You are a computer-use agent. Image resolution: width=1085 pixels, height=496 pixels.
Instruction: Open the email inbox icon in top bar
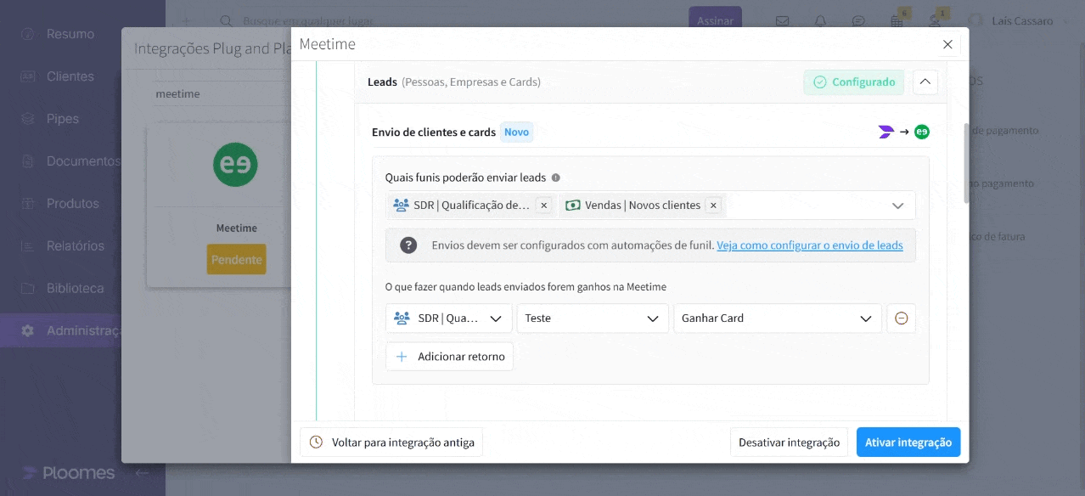click(782, 20)
